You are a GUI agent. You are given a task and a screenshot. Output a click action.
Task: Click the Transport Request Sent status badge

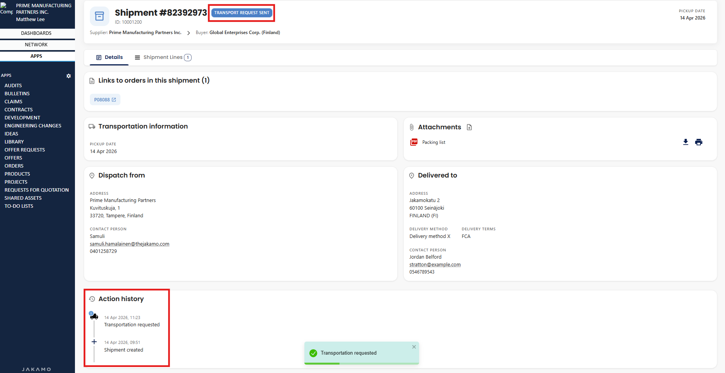(x=242, y=13)
